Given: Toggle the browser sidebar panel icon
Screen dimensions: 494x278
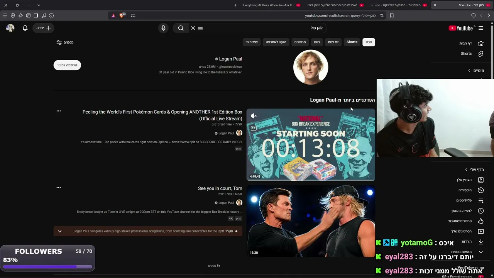Looking at the screenshot, I should [x=36, y=15].
